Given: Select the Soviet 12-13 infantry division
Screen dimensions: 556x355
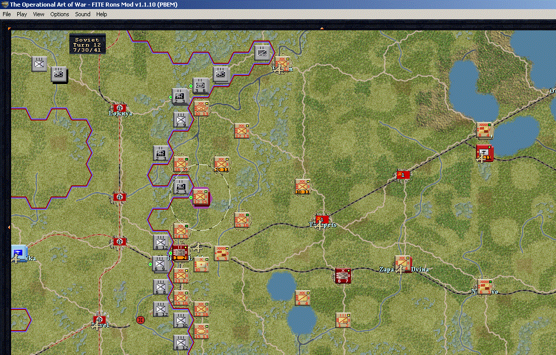Looking at the screenshot, I should [242, 131].
